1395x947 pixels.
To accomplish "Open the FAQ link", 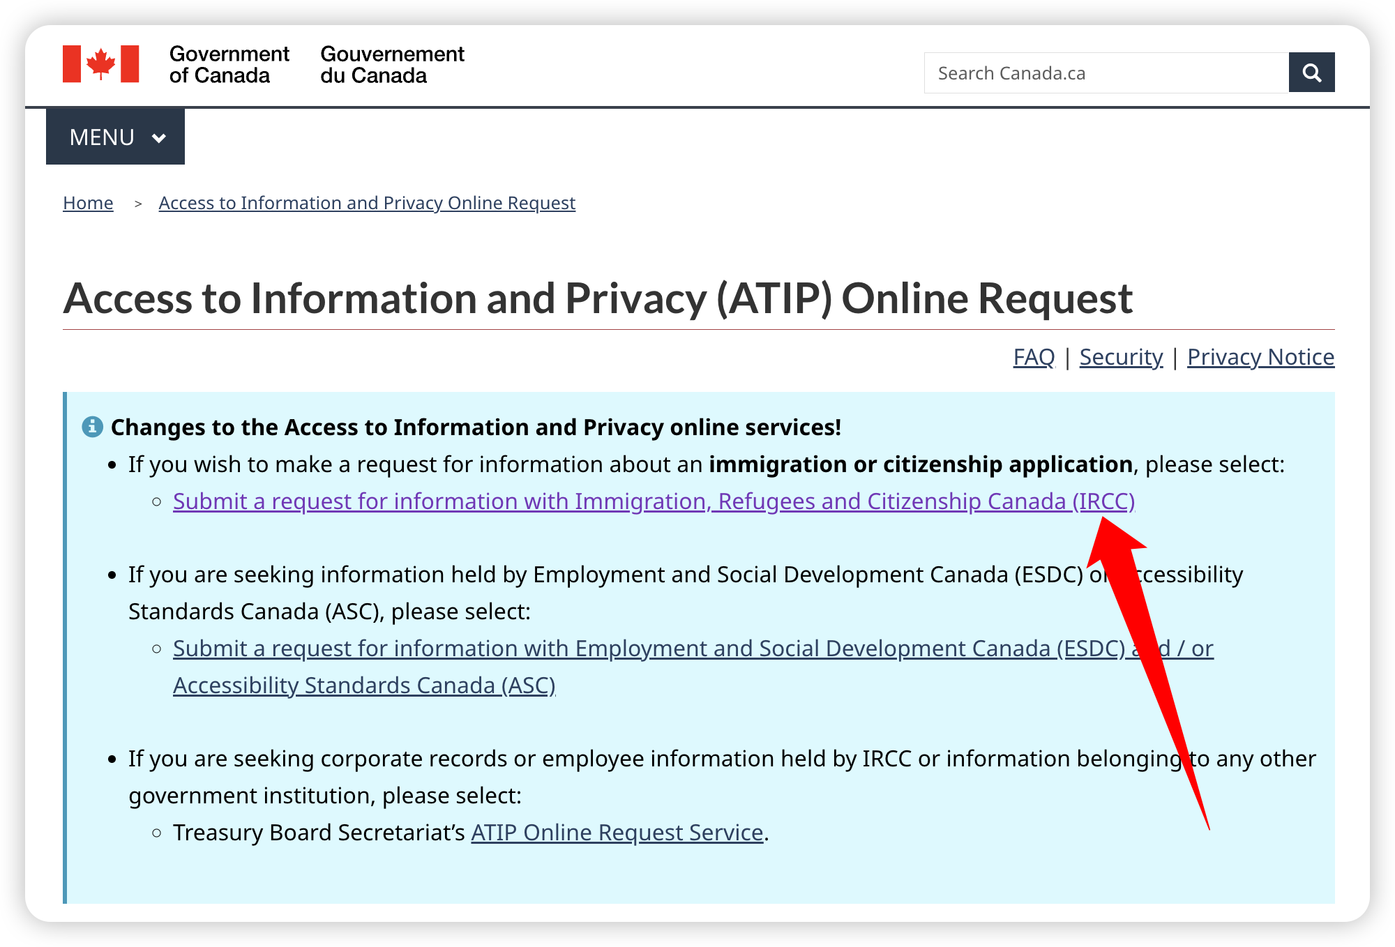I will (x=1034, y=357).
